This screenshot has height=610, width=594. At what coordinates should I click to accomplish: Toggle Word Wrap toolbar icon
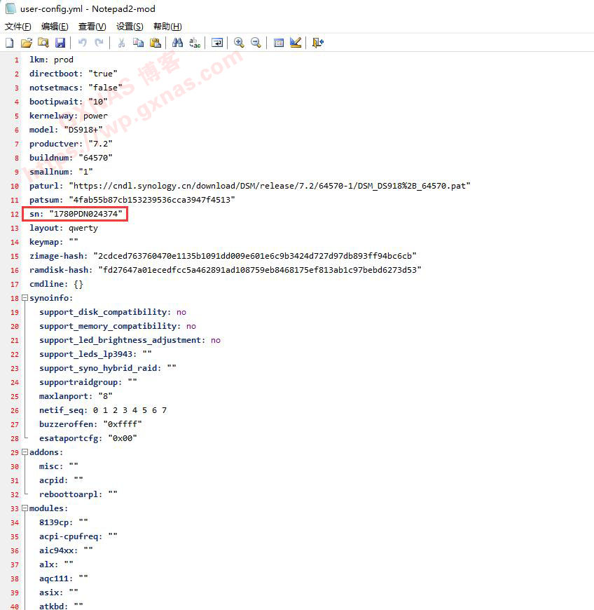point(217,43)
